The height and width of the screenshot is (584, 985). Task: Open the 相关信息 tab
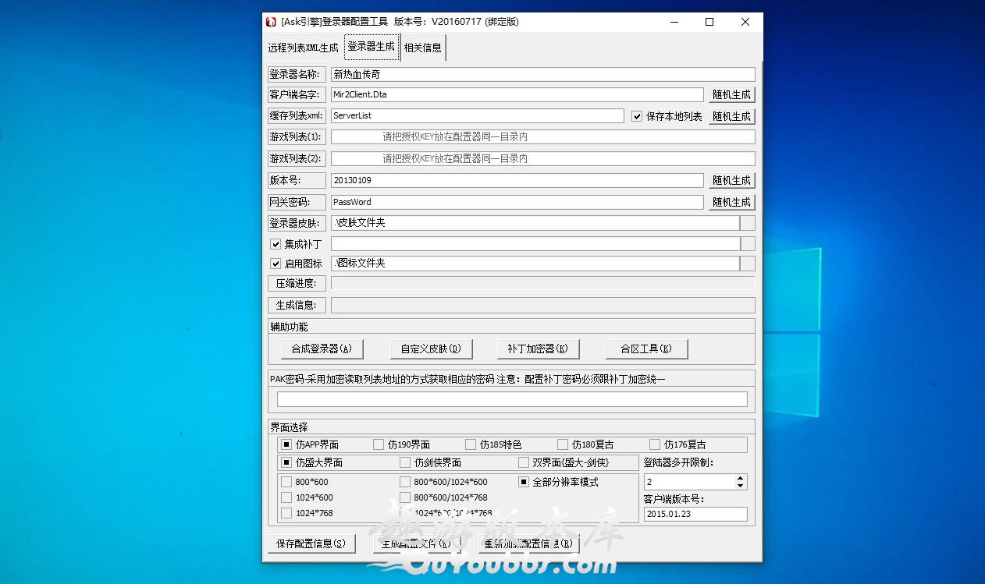pyautogui.click(x=424, y=47)
